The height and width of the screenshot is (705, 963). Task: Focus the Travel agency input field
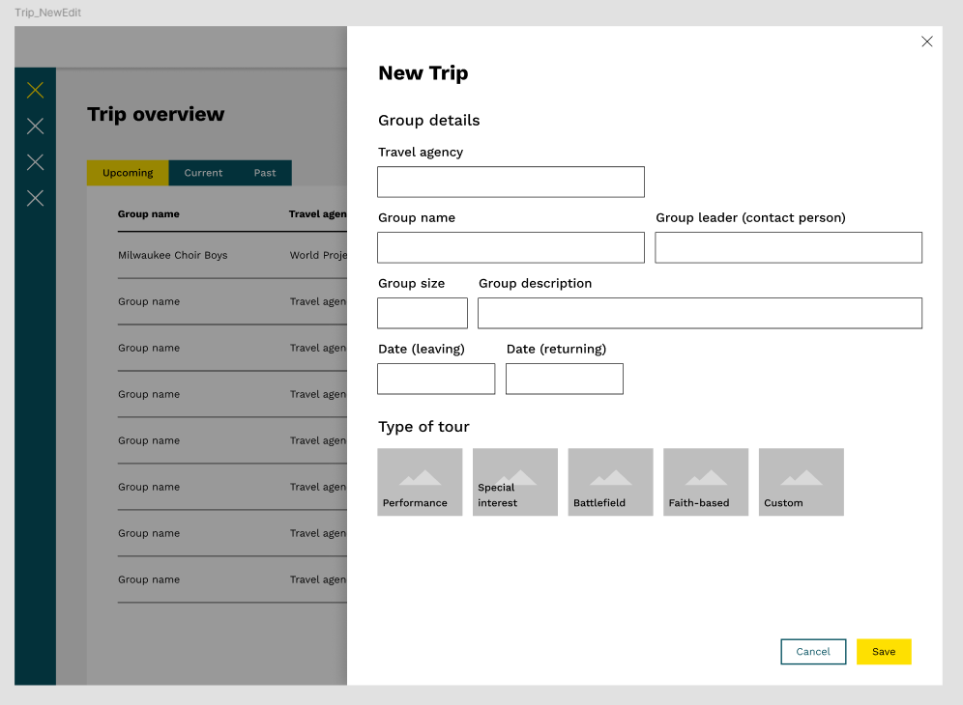[511, 182]
